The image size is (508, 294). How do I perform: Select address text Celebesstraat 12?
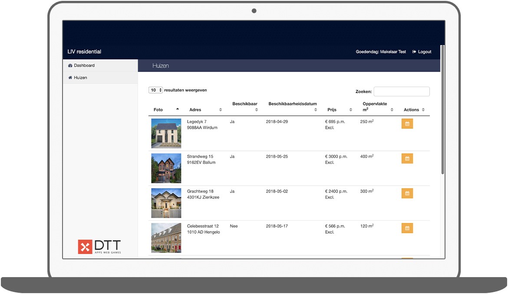pos(203,226)
